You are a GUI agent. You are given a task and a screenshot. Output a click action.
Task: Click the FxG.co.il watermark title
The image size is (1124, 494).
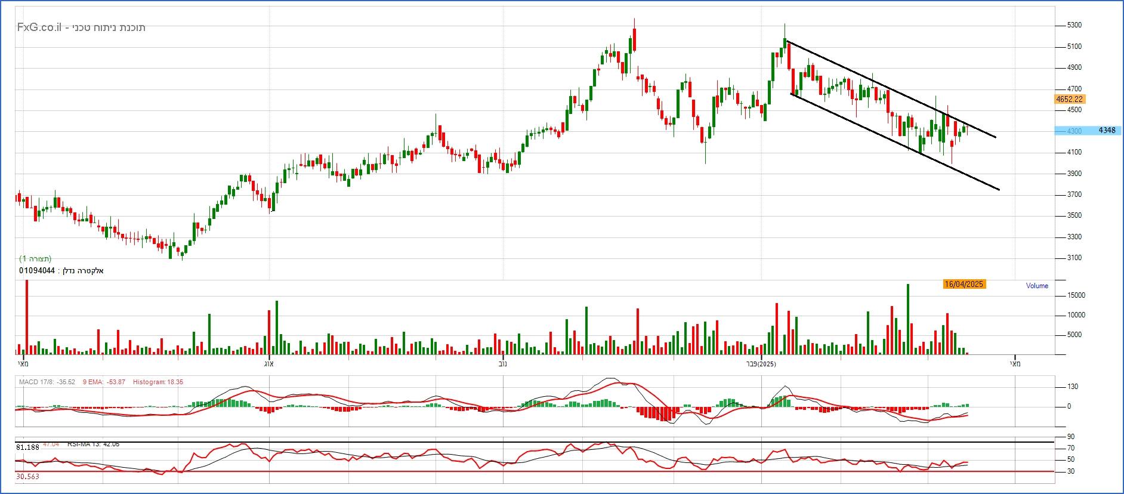click(81, 27)
